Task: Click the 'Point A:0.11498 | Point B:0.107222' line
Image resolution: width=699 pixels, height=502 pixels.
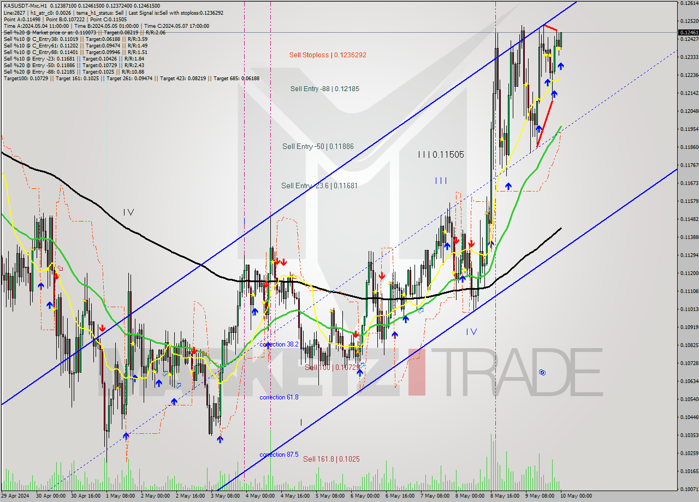Action: (65, 19)
